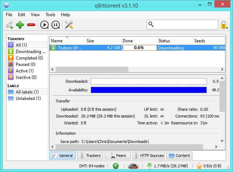Open the options wrench and screwdriver icon
The image size is (233, 172).
coord(68,25)
